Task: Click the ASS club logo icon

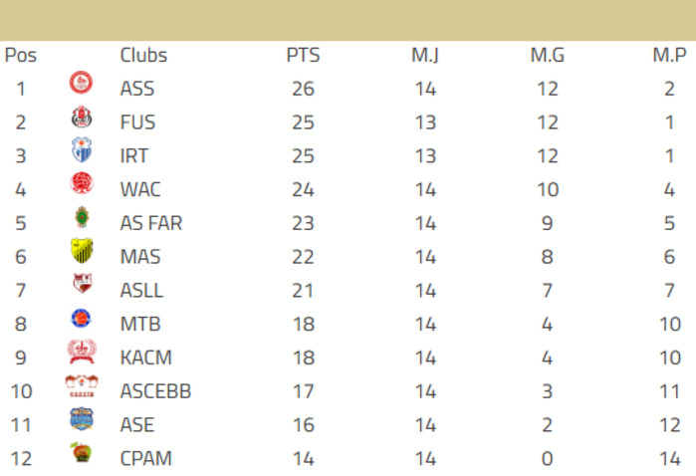Action: coord(81,85)
